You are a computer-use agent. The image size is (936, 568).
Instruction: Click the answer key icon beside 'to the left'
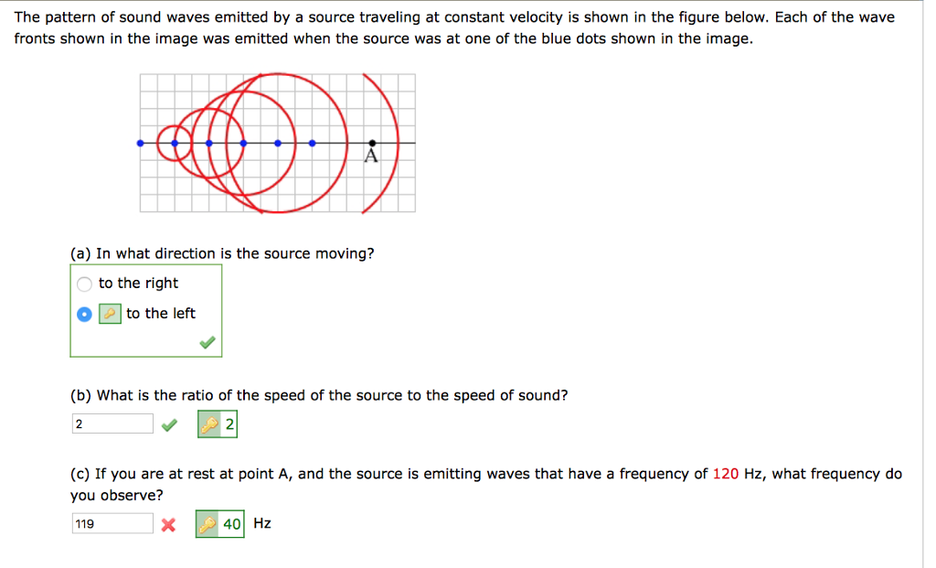coord(109,313)
